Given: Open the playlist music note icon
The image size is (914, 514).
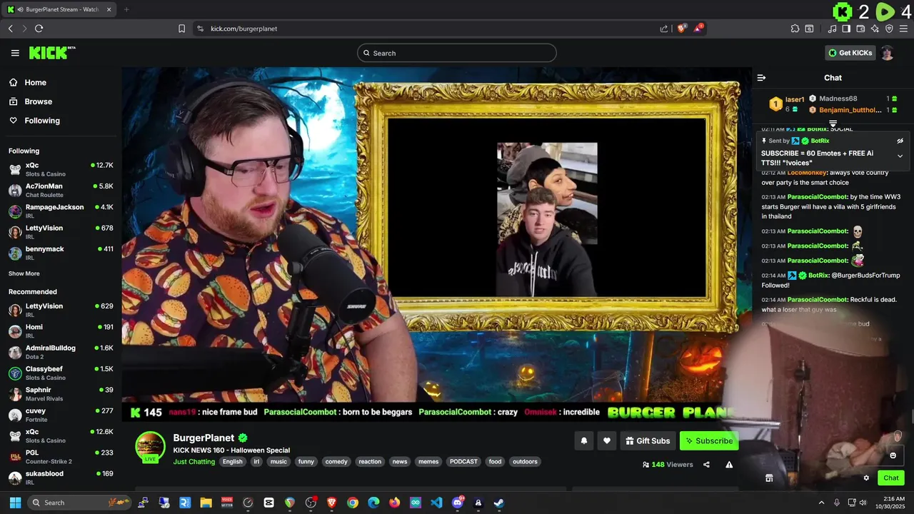Looking at the screenshot, I should 832,29.
